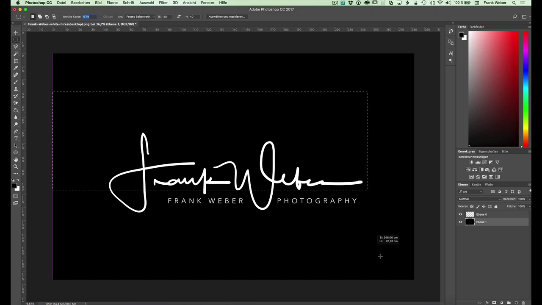The width and height of the screenshot is (542, 305).
Task: Toggle lock transparent pixels
Action: point(472,206)
